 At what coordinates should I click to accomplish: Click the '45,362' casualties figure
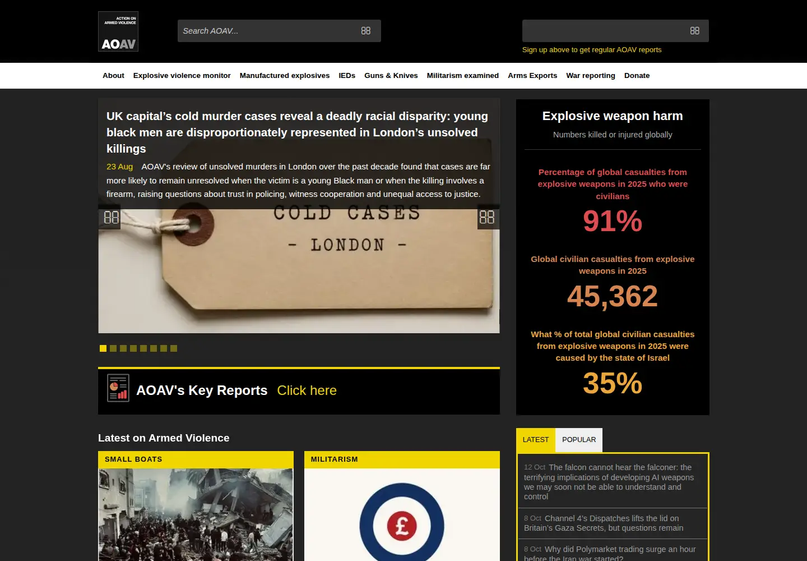613,296
